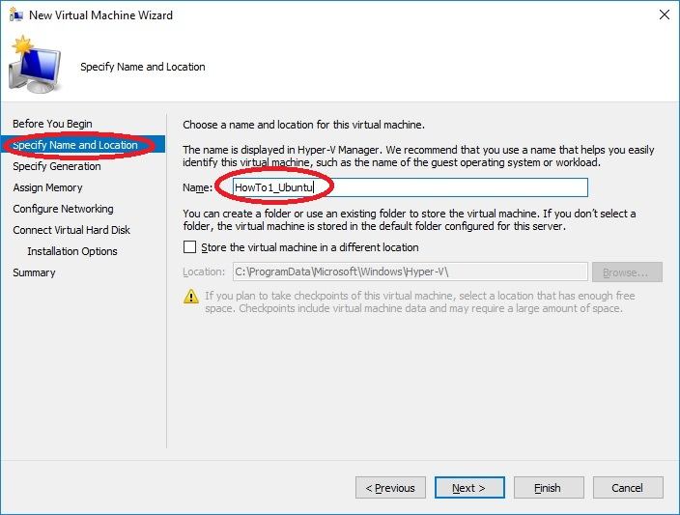Go back with the Previous button
This screenshot has height=515, width=680.
[x=390, y=488]
